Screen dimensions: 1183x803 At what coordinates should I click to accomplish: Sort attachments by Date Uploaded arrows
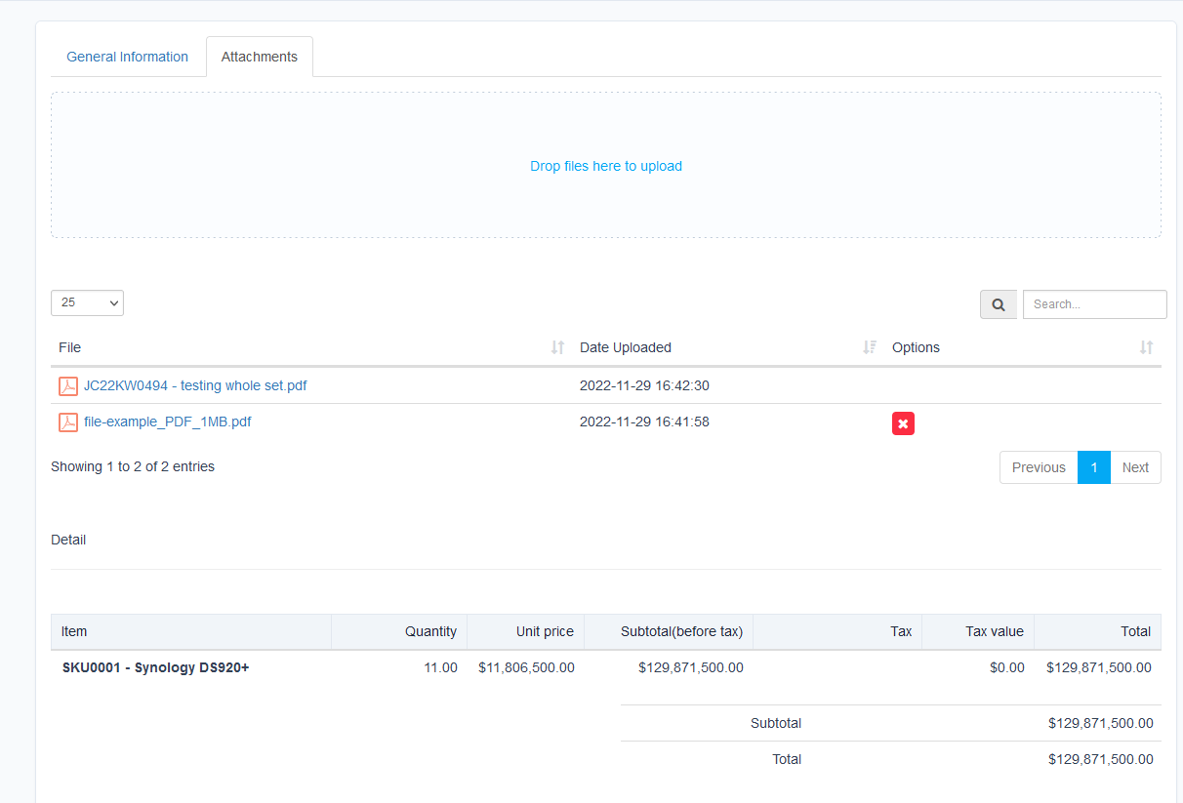pyautogui.click(x=870, y=347)
